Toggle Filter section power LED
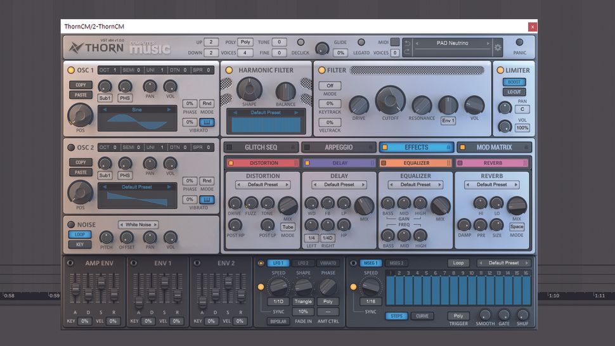 tap(321, 70)
